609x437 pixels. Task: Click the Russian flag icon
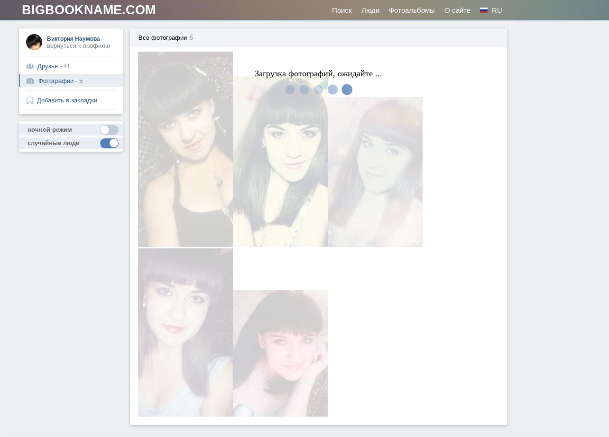click(484, 10)
